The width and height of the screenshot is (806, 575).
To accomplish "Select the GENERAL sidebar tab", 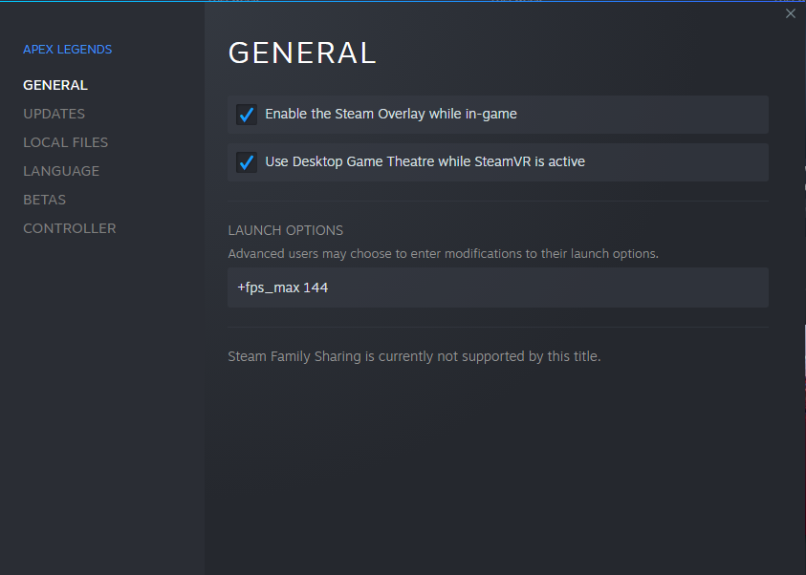I will click(x=55, y=85).
